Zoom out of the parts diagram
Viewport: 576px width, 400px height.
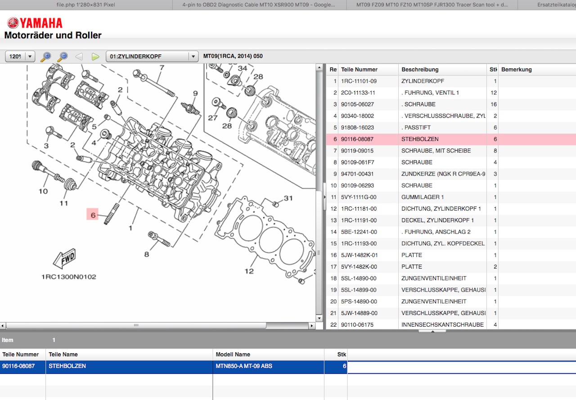62,57
